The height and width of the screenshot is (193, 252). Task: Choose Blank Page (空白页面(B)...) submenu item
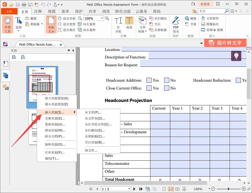pyautogui.click(x=99, y=142)
